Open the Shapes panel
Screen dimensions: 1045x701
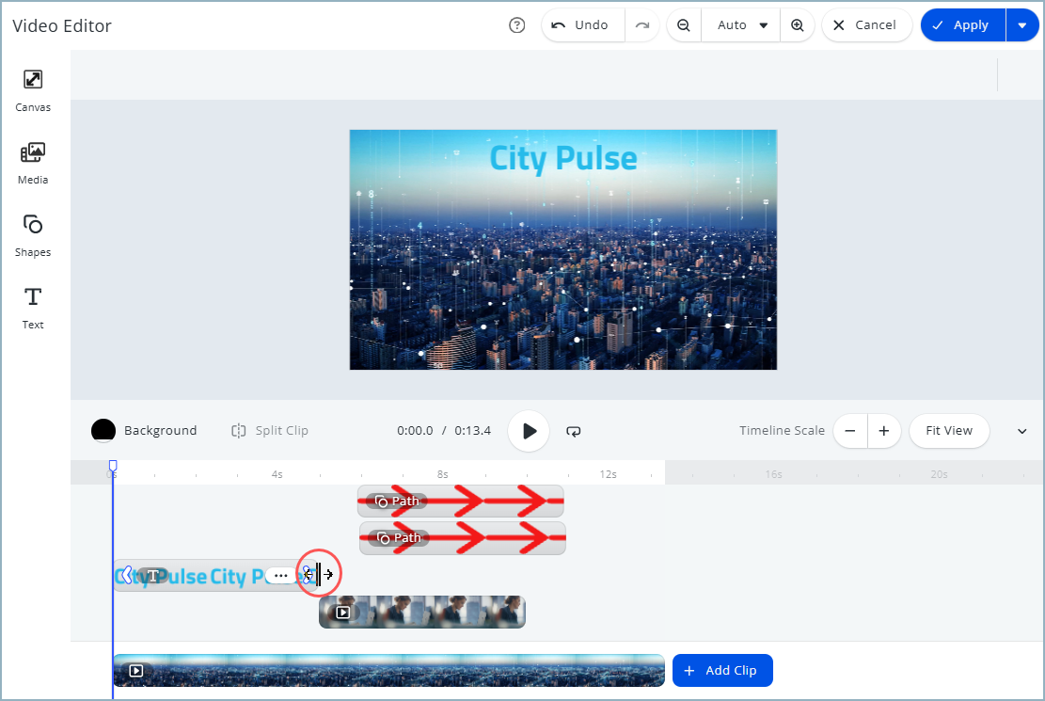click(33, 233)
